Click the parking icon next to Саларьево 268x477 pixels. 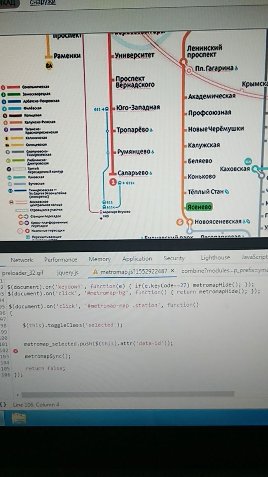coord(151,174)
